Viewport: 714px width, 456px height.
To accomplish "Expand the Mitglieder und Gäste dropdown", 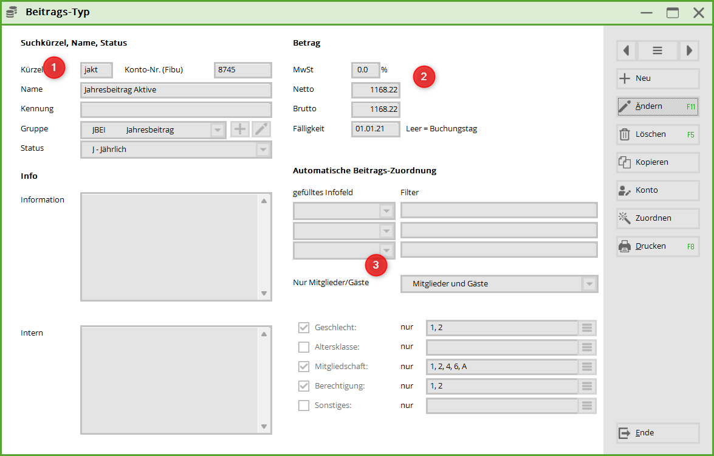I will [x=588, y=284].
